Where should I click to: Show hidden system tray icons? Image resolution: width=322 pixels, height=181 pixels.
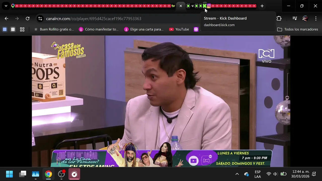pyautogui.click(x=237, y=174)
